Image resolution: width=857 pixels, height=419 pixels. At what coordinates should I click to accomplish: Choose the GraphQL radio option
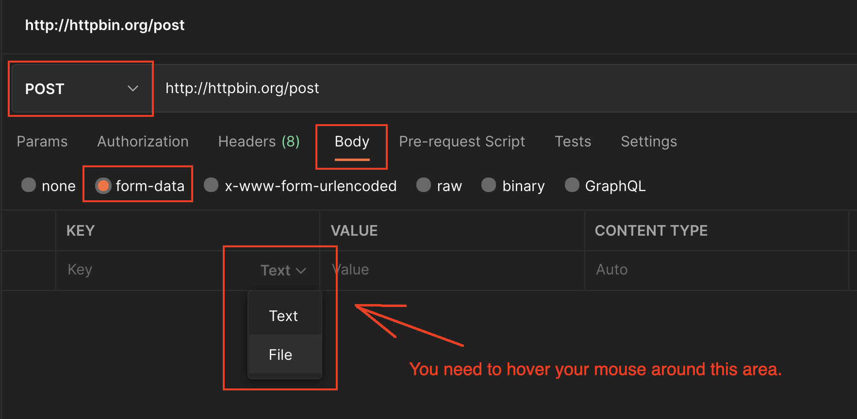572,185
